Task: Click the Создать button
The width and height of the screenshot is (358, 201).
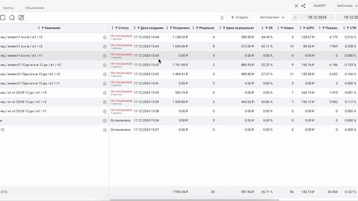Action: 240,17
